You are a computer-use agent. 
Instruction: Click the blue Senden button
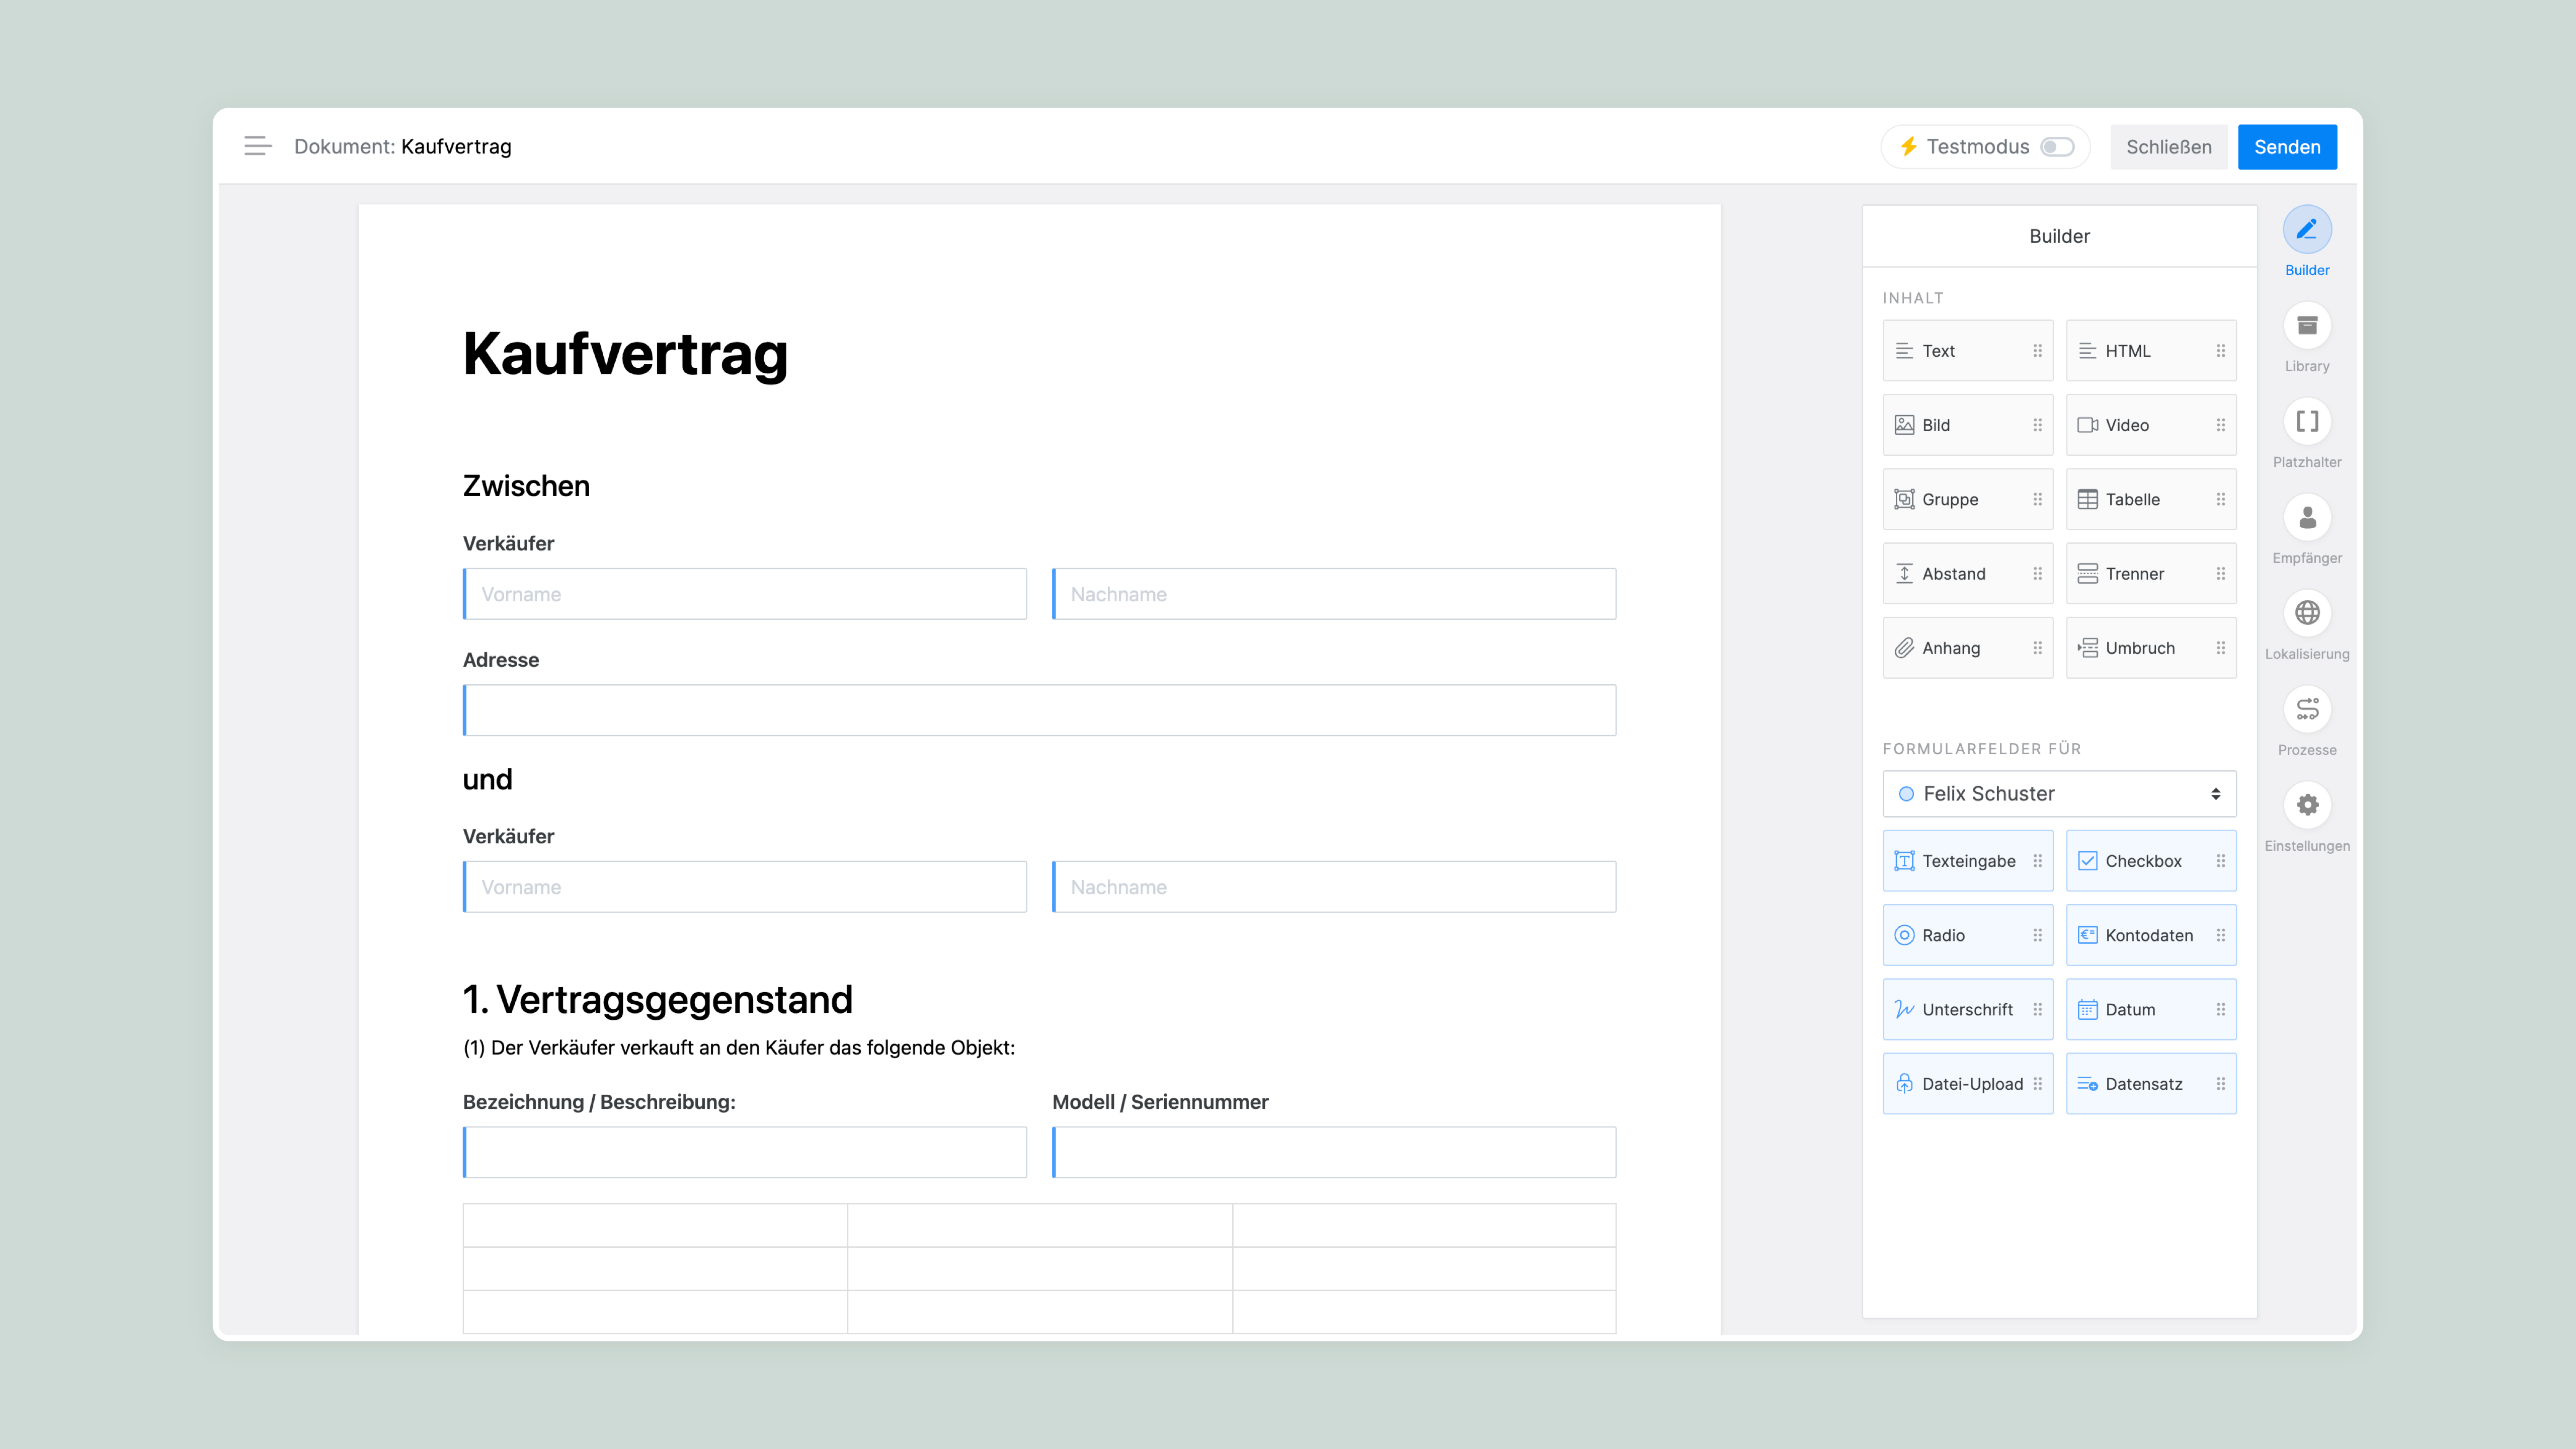(x=2286, y=147)
